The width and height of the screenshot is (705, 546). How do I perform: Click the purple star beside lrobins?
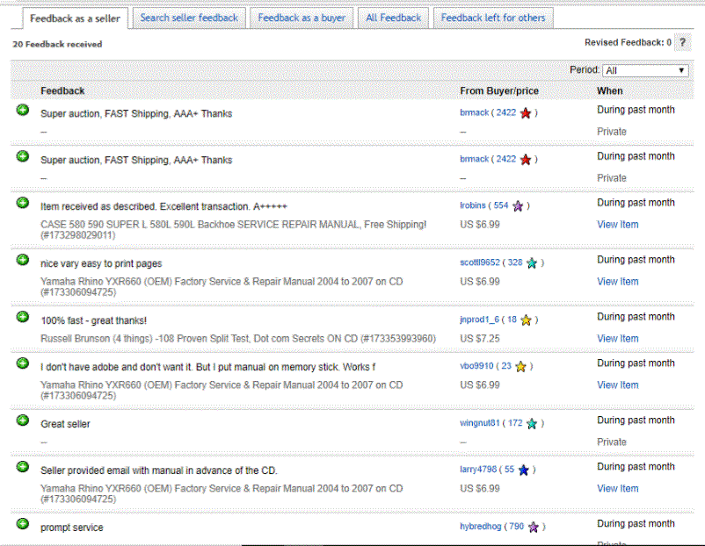518,206
